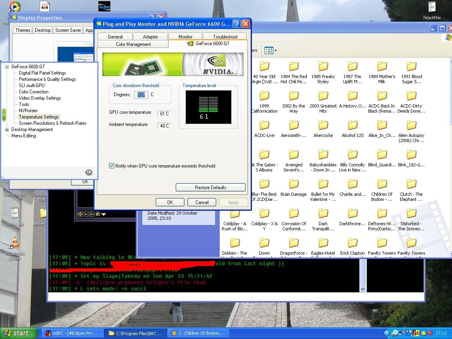Switch to the Troubleshoot tab

tap(225, 36)
